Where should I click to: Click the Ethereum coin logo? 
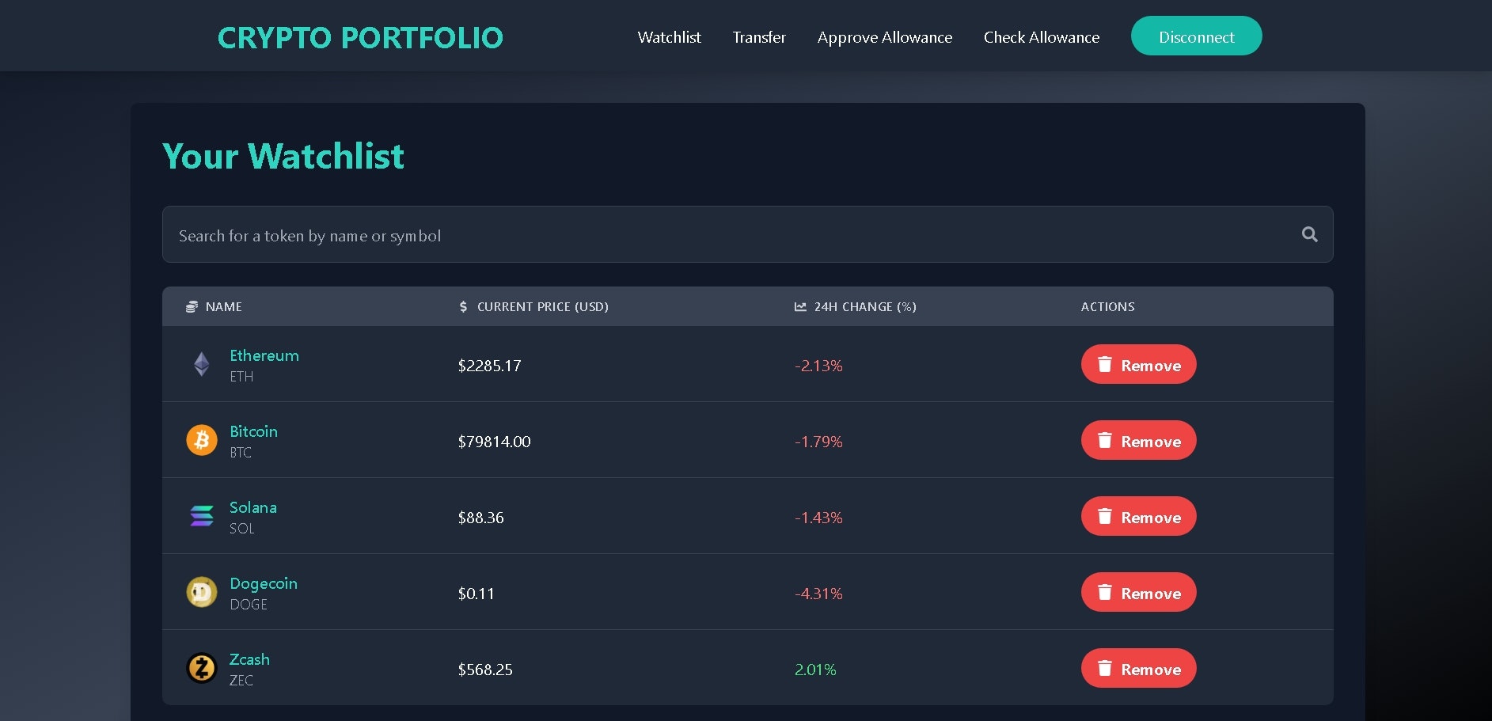(202, 364)
